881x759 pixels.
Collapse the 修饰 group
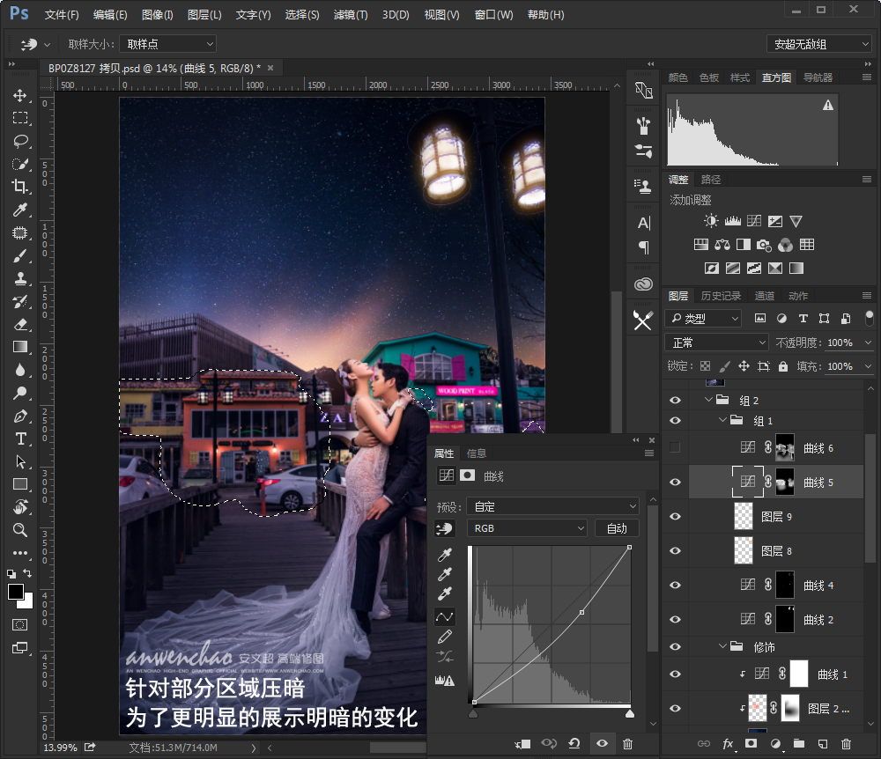click(722, 646)
